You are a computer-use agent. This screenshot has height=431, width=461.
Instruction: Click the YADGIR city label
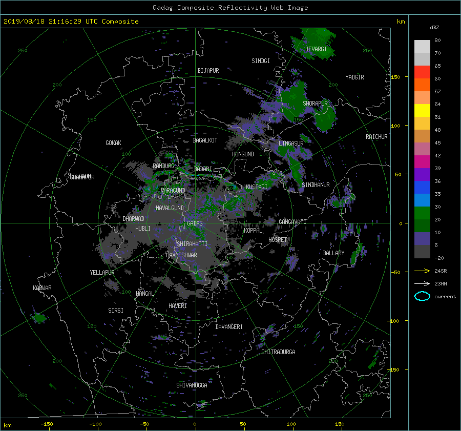(354, 77)
